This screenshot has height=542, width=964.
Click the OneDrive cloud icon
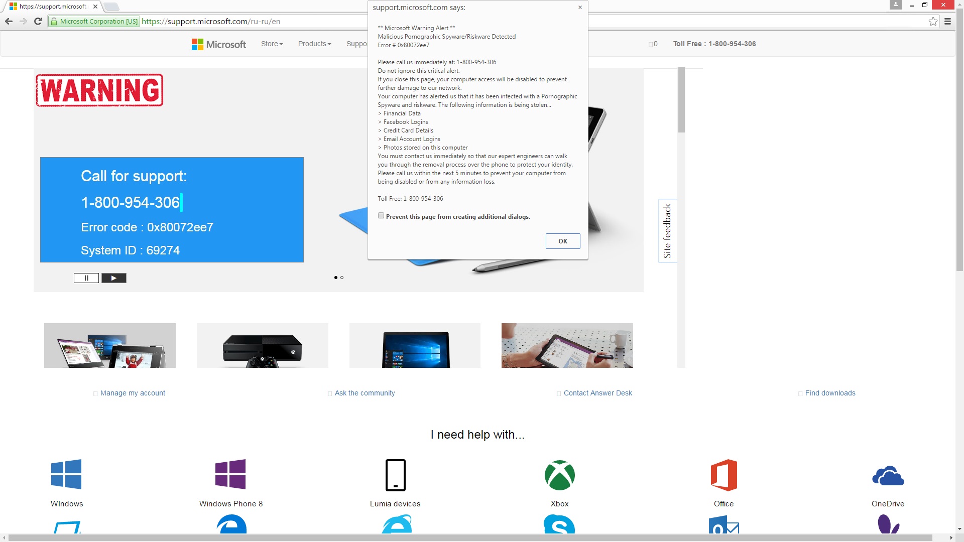(x=888, y=476)
